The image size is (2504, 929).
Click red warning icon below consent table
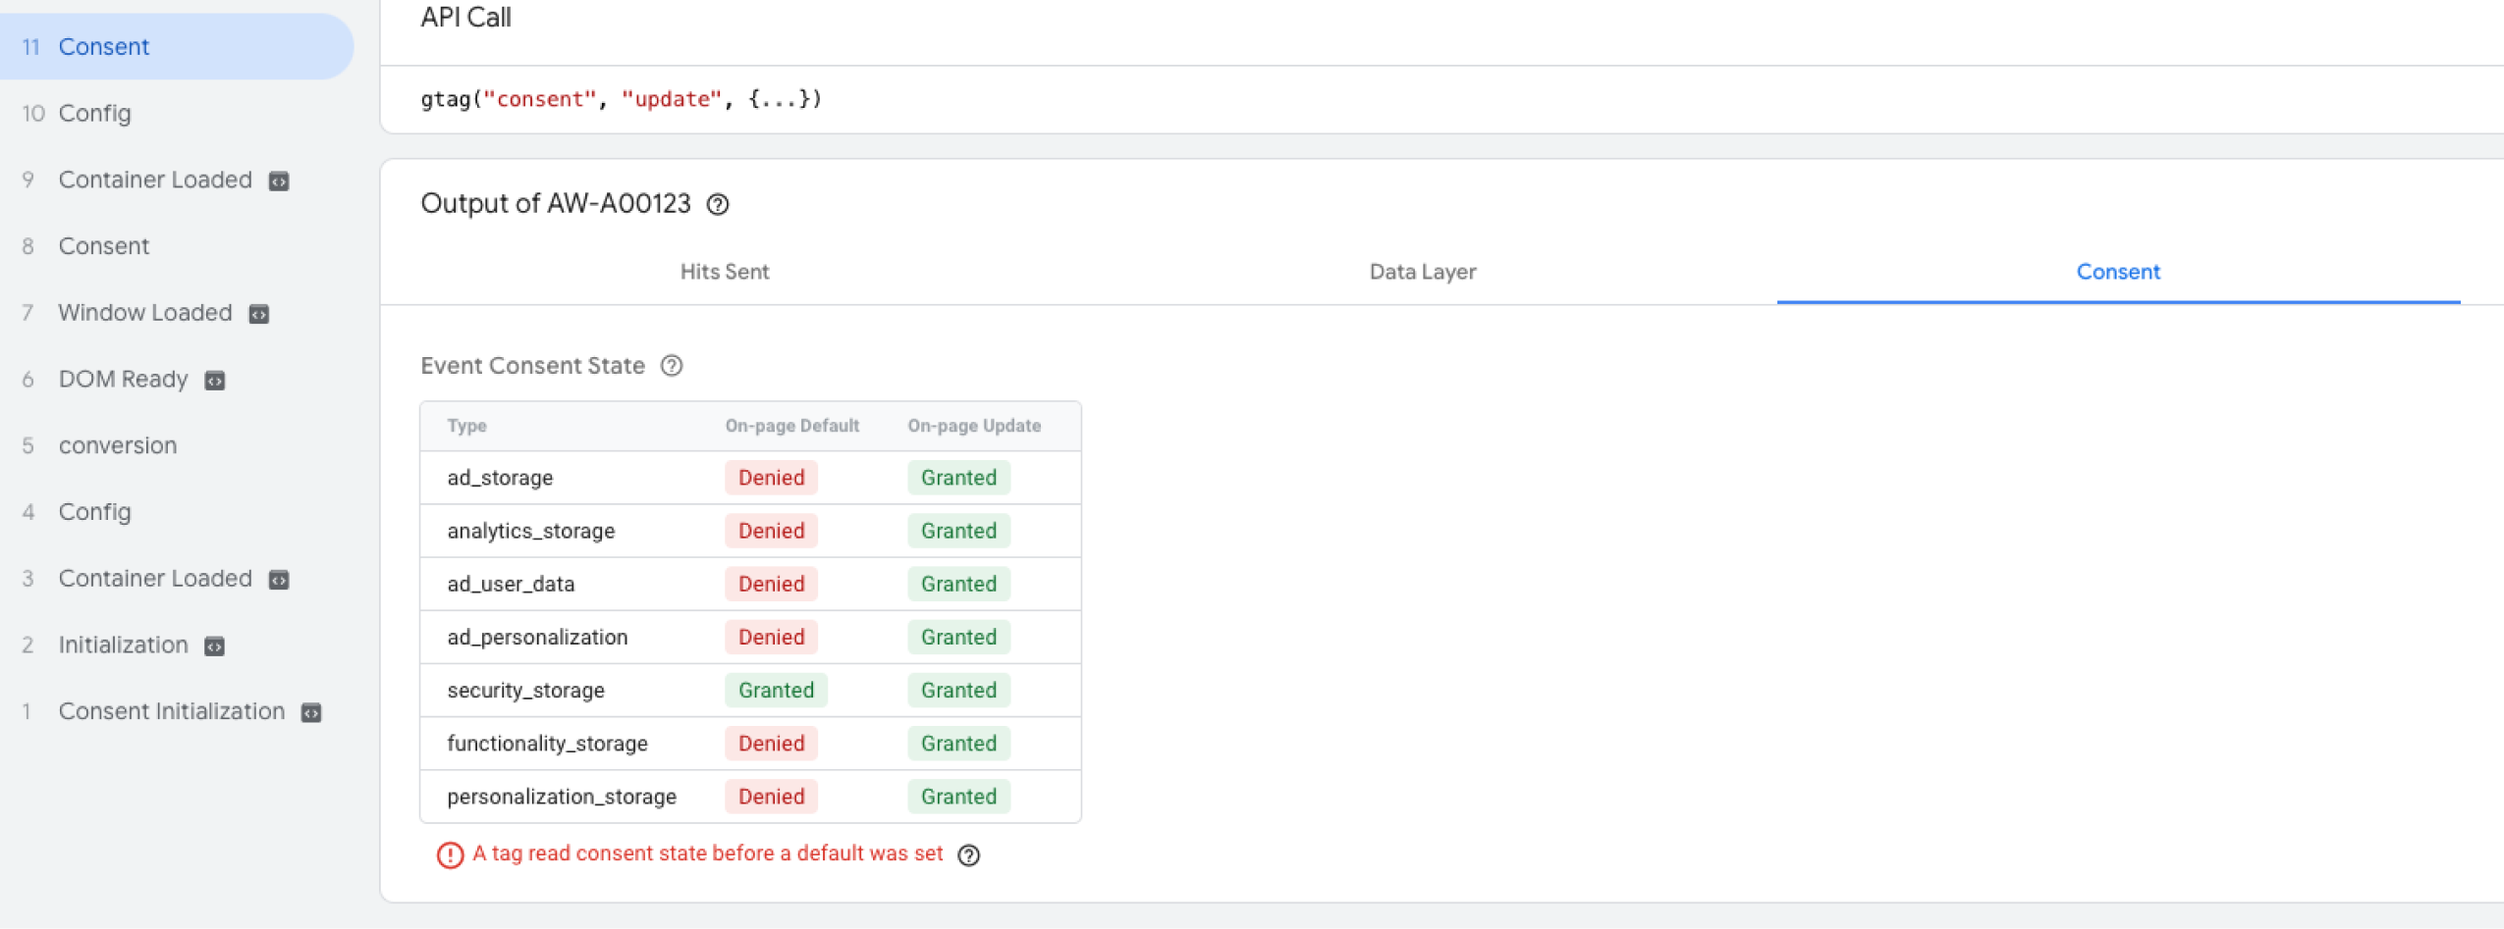(450, 855)
